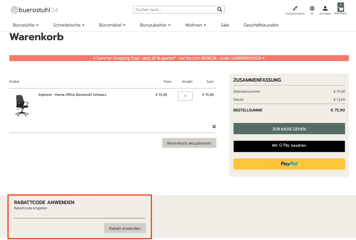Open the Sale menu item
This screenshot has height=240, width=356.
pos(225,25)
